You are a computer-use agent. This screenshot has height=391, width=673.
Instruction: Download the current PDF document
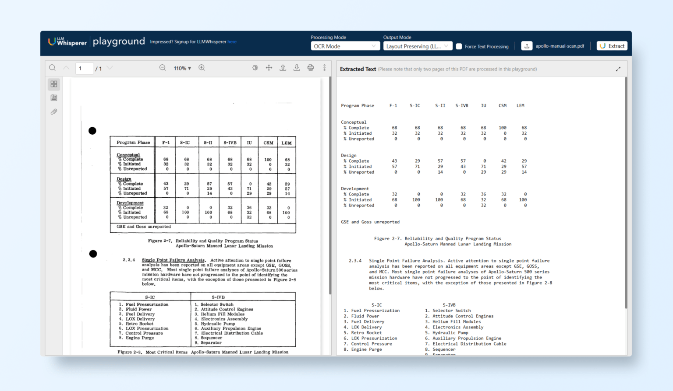[297, 68]
